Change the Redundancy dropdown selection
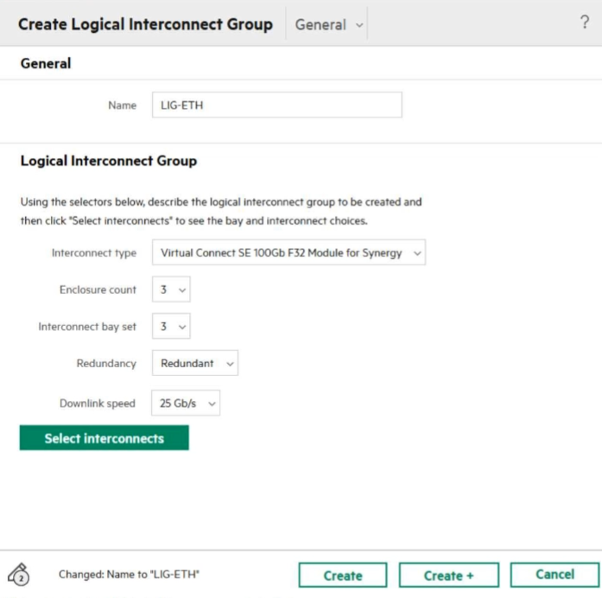Viewport: 602px width, 598px height. click(195, 364)
